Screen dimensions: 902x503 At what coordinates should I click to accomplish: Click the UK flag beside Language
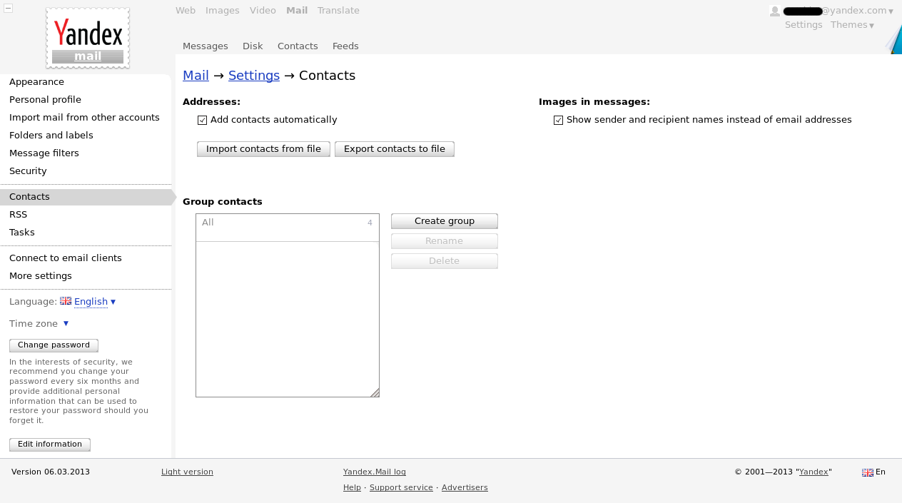pos(66,301)
